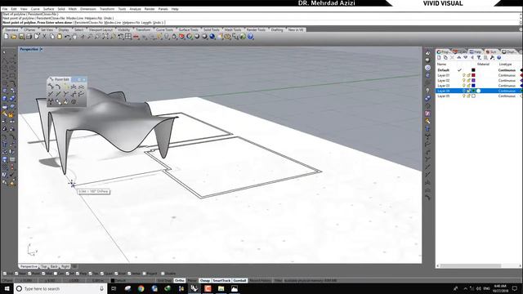Click the Cut scissors icon
The height and width of the screenshot is (294, 523).
[x=44, y=36]
